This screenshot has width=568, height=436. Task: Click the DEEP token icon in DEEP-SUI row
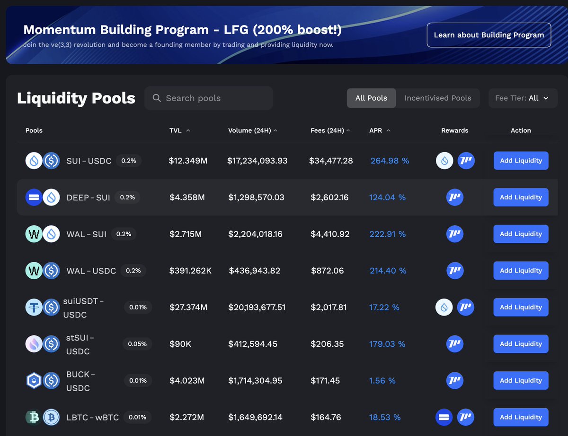34,197
